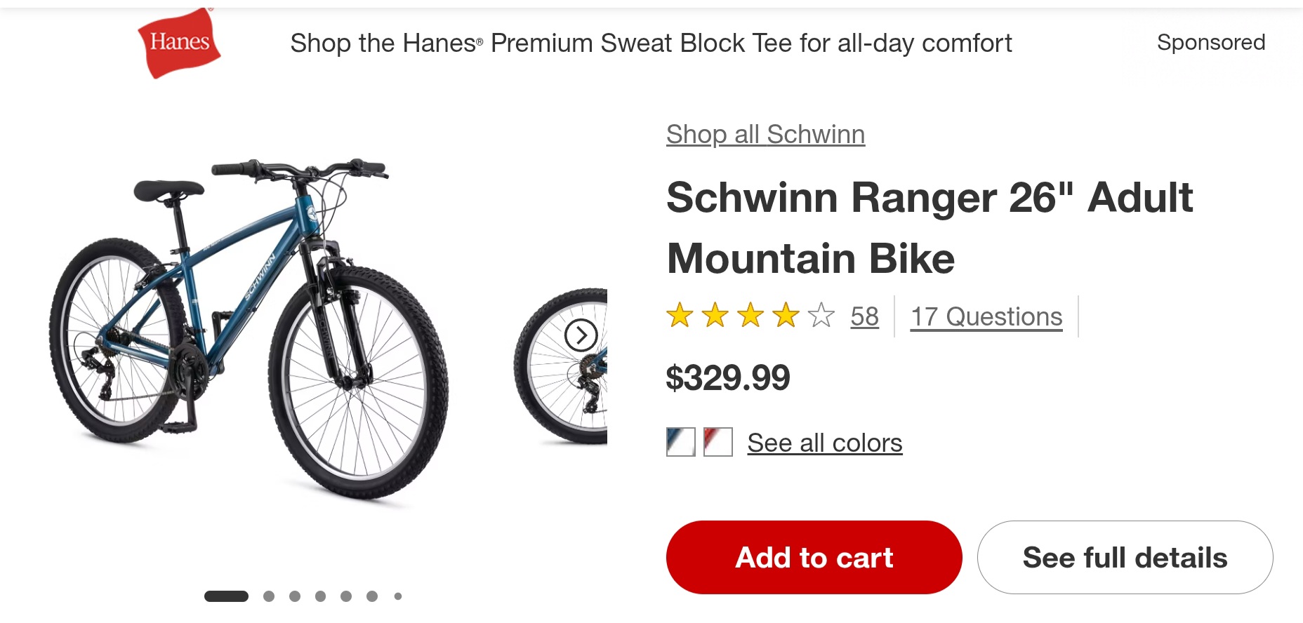Open the See all colors link
The height and width of the screenshot is (623, 1303).
[825, 443]
